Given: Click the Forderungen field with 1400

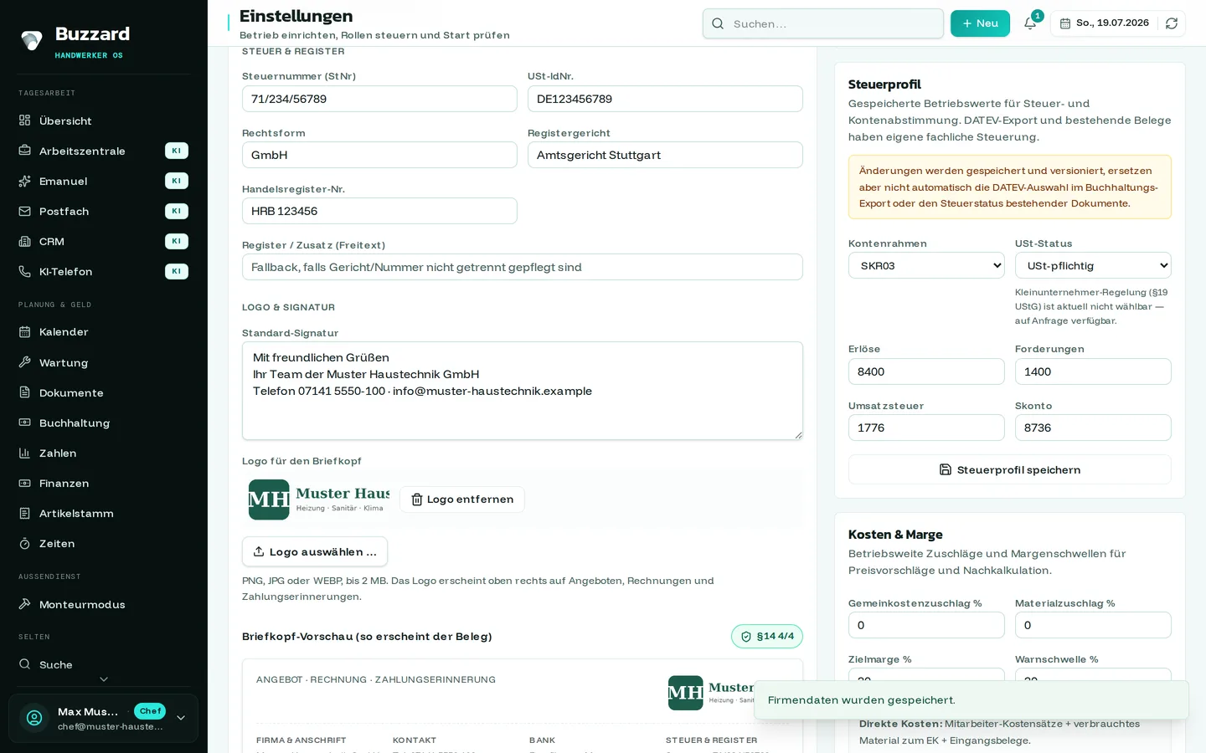Looking at the screenshot, I should point(1093,371).
